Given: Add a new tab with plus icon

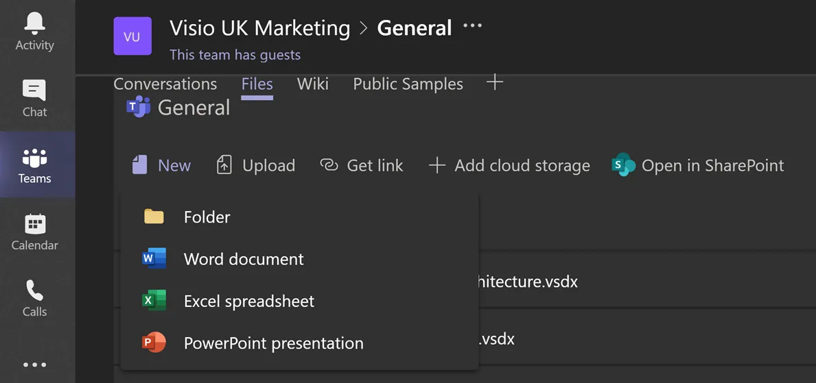Looking at the screenshot, I should (x=494, y=83).
